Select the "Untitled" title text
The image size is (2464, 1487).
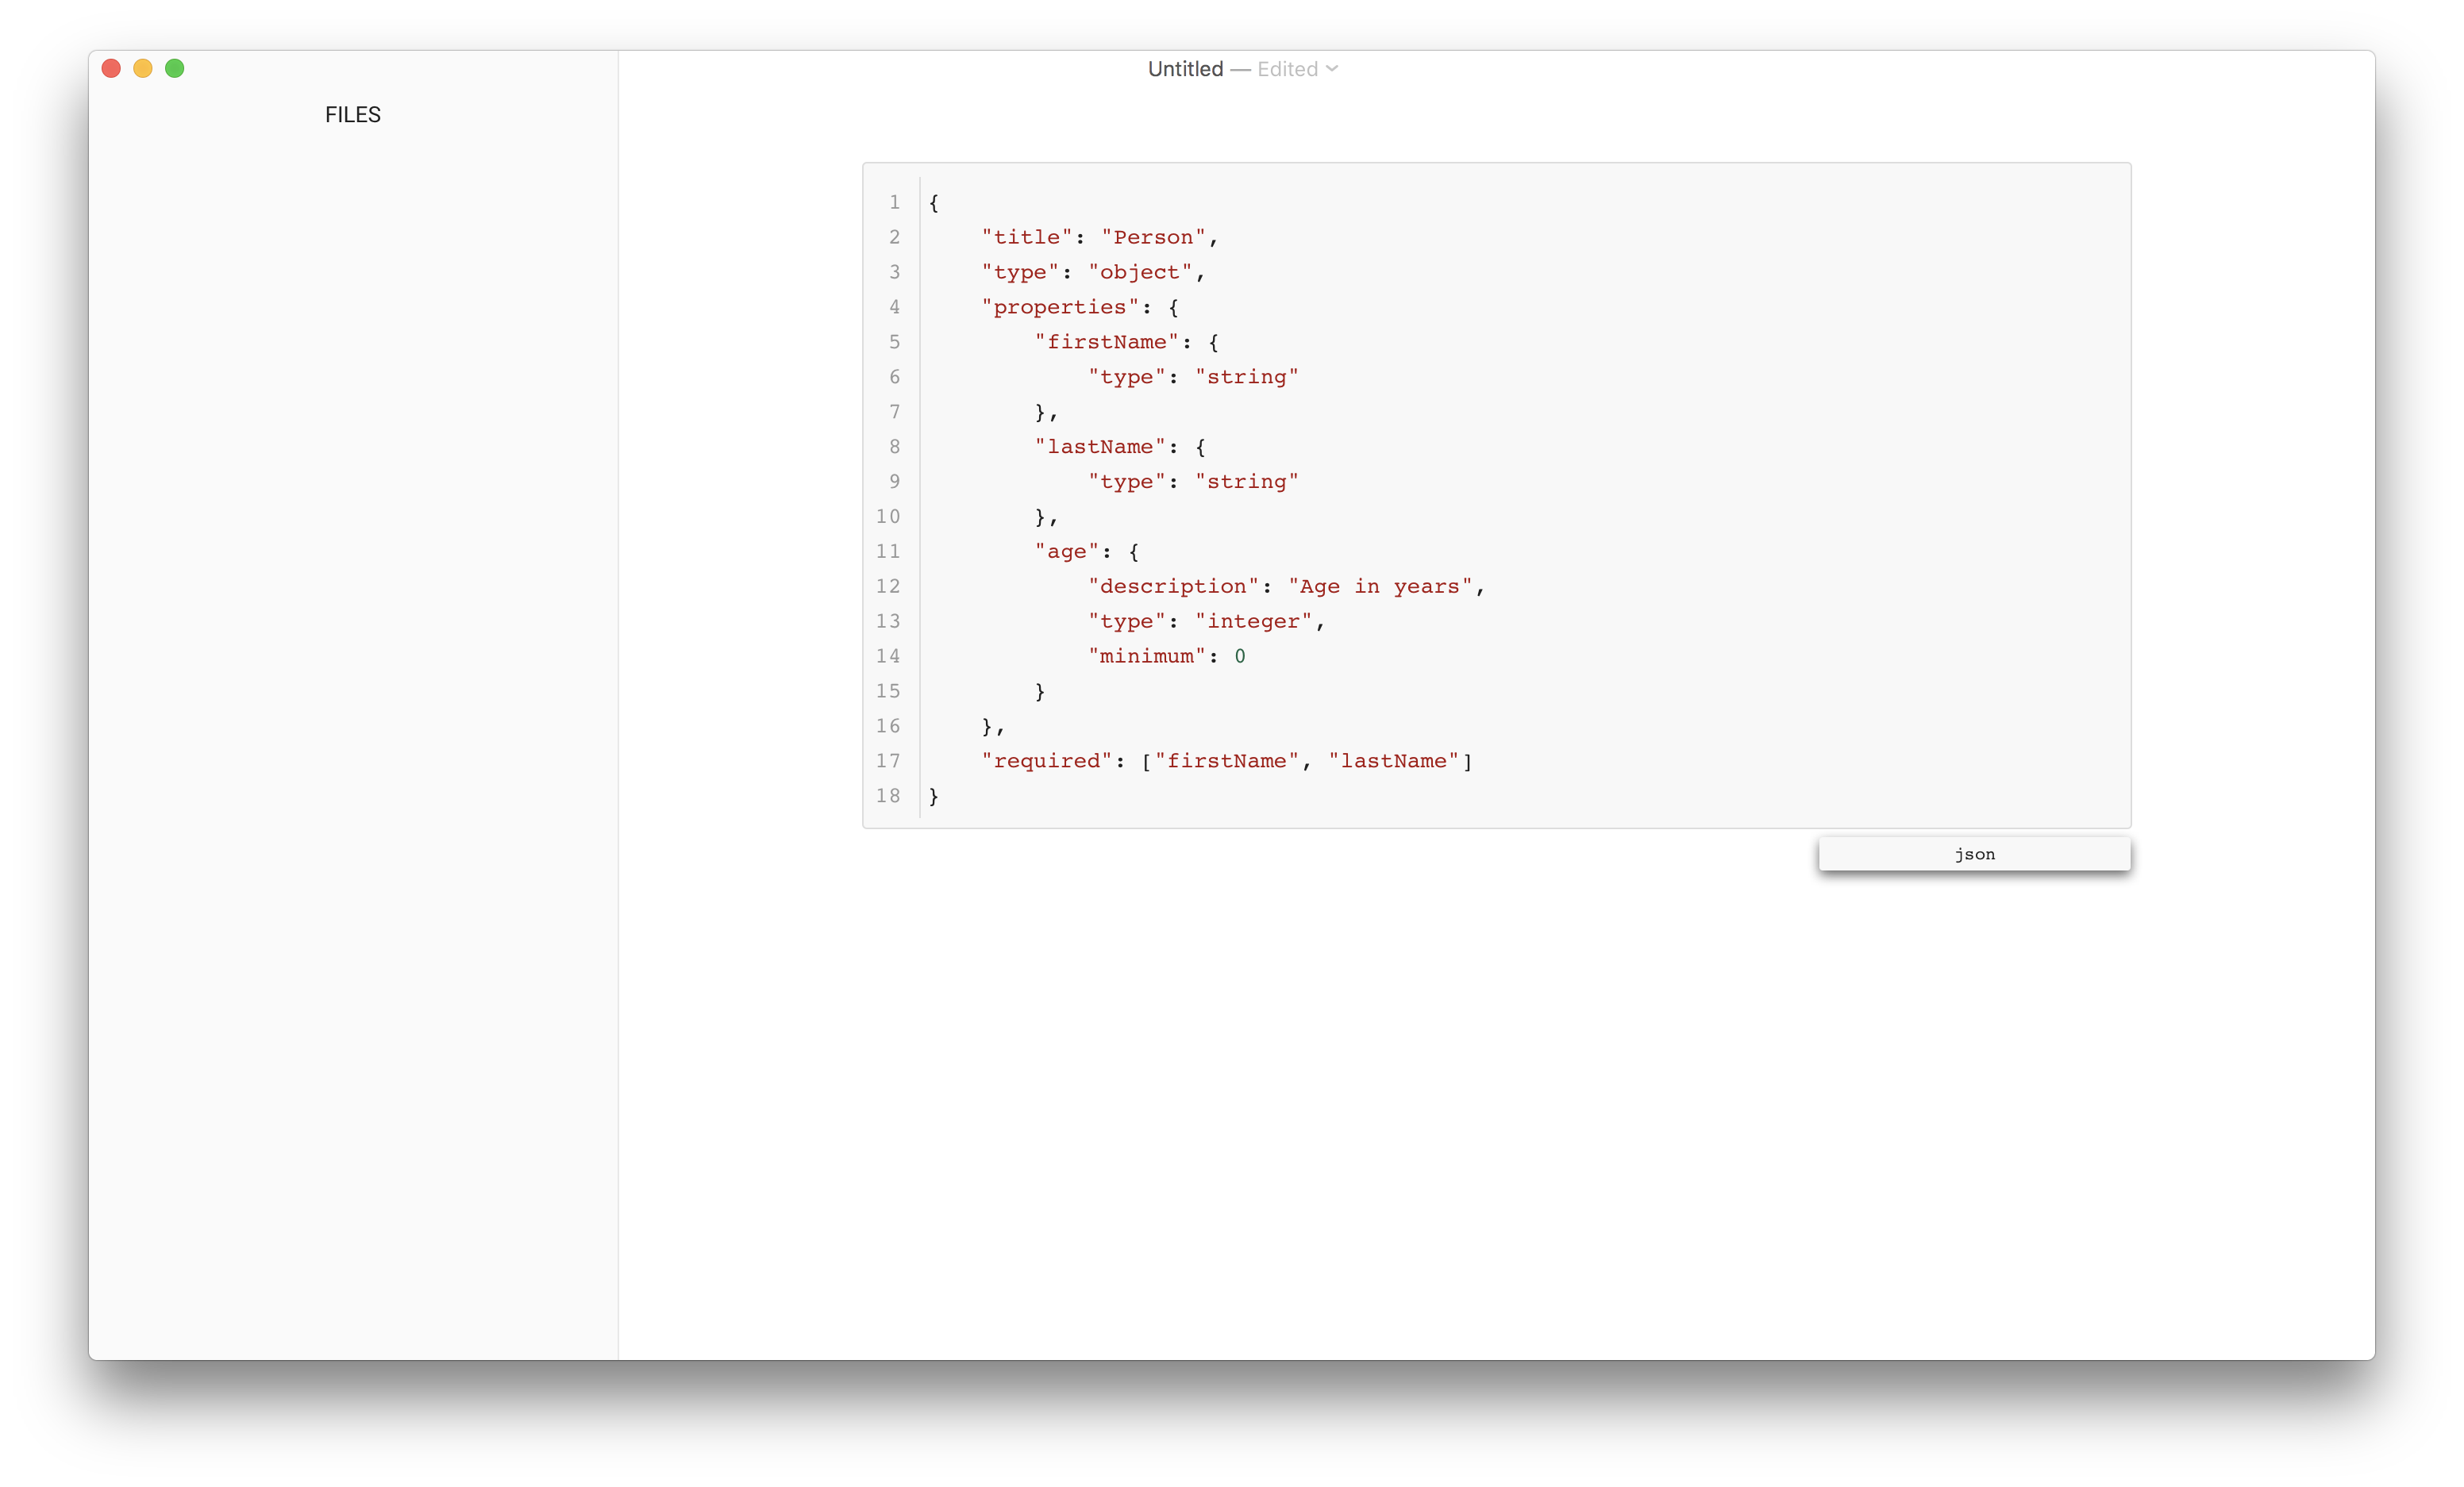1184,68
